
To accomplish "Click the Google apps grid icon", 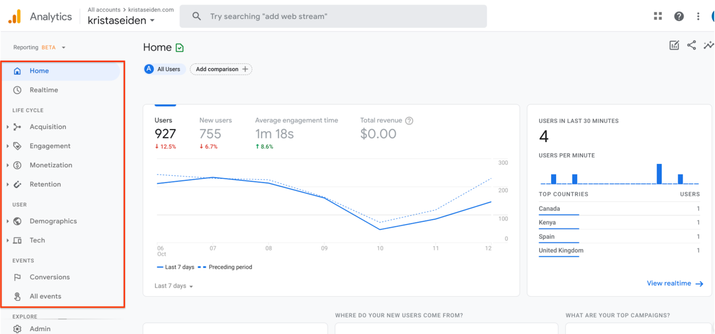I will click(658, 16).
